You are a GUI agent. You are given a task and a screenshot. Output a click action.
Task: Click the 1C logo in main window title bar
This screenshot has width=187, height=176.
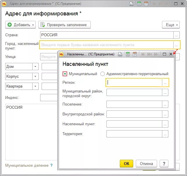click(4, 4)
